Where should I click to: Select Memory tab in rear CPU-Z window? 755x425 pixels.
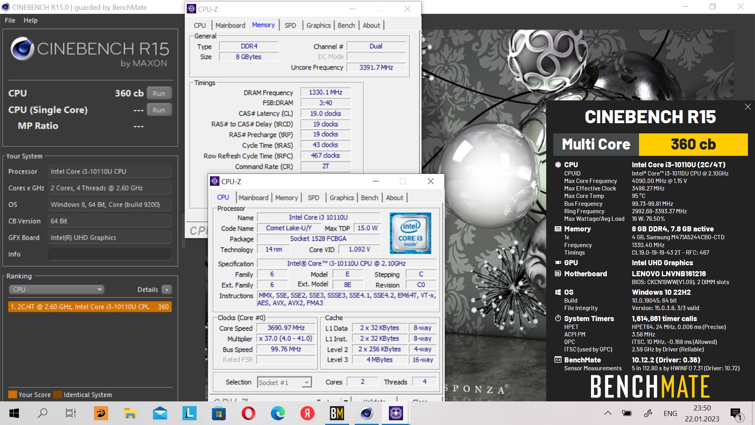(263, 25)
